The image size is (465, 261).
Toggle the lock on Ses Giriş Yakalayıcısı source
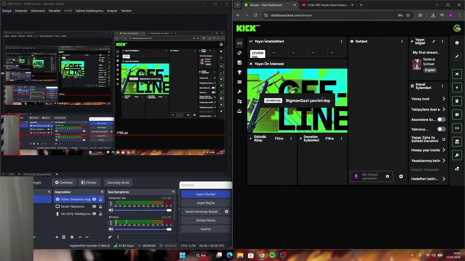coord(100,214)
